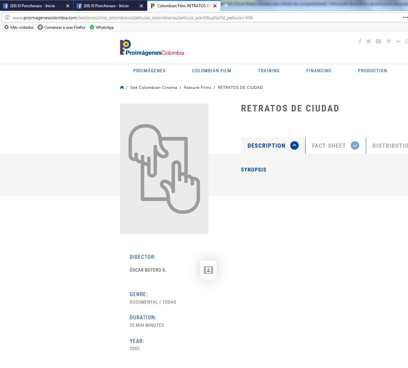Click the URL address bar
408x368 pixels.
(196, 18)
